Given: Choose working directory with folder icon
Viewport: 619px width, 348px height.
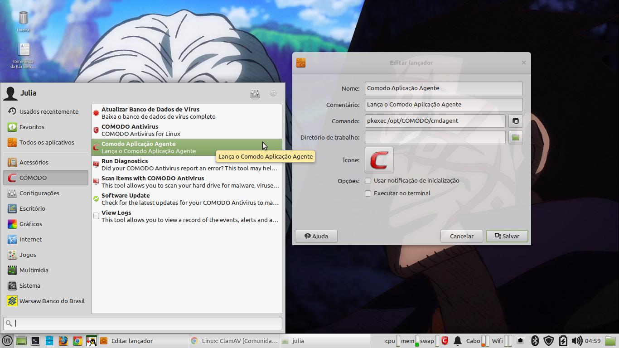Looking at the screenshot, I should pos(515,137).
